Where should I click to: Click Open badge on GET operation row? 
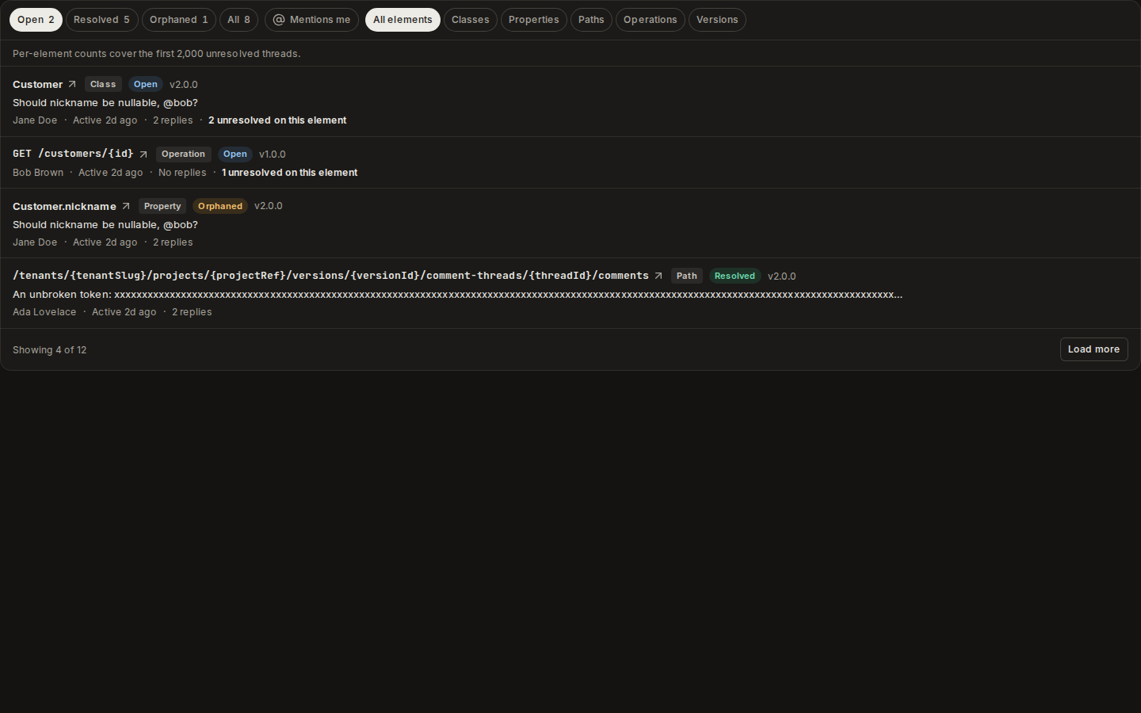pyautogui.click(x=235, y=154)
